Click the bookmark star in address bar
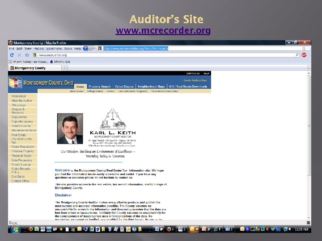 pos(304,48)
